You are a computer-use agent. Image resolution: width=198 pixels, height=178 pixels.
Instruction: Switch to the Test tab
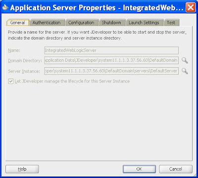pos(171,23)
